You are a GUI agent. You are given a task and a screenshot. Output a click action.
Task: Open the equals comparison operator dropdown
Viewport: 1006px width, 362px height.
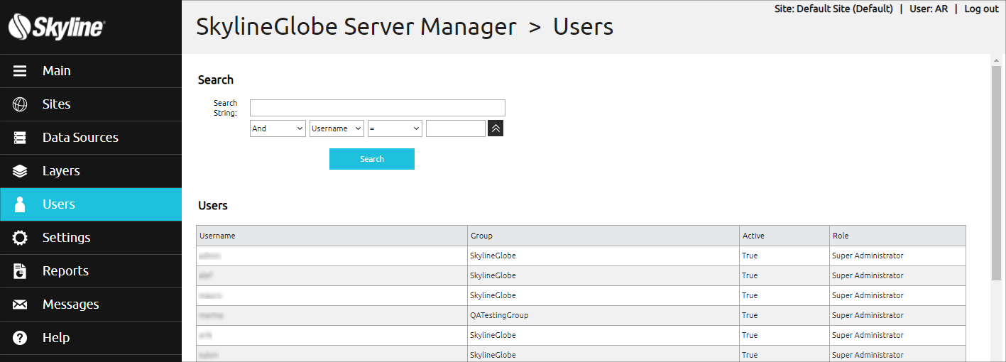point(395,128)
